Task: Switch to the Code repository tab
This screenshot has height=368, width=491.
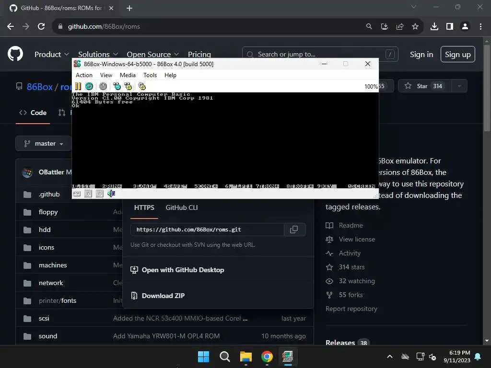Action: click(x=33, y=113)
